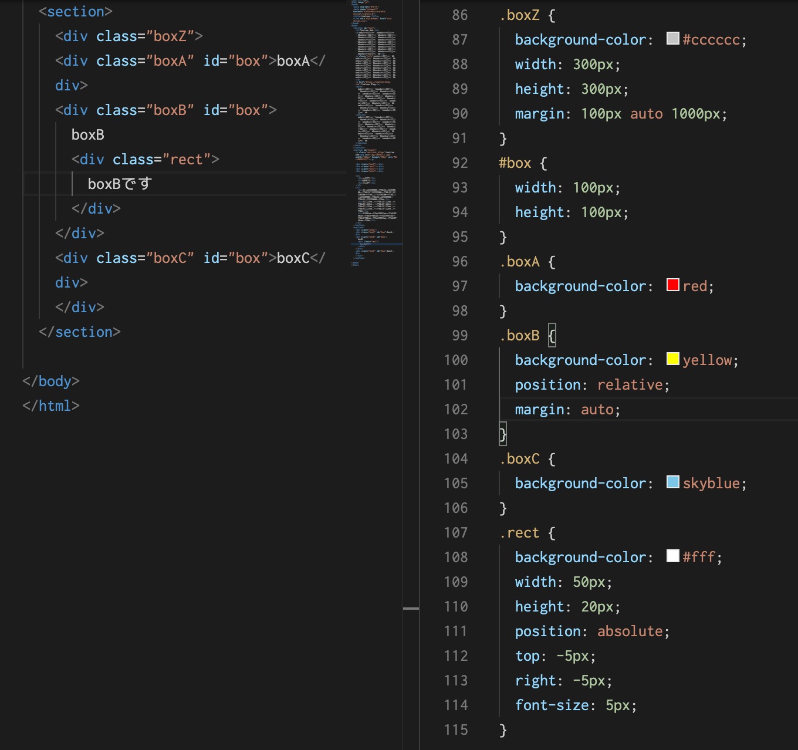Click the 'position: absolute' value in .rect
The height and width of the screenshot is (750, 798).
pos(630,631)
